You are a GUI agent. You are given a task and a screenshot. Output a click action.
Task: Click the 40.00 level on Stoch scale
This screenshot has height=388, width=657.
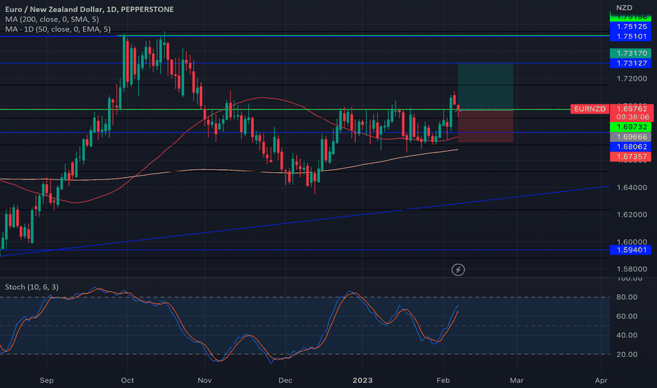point(627,335)
